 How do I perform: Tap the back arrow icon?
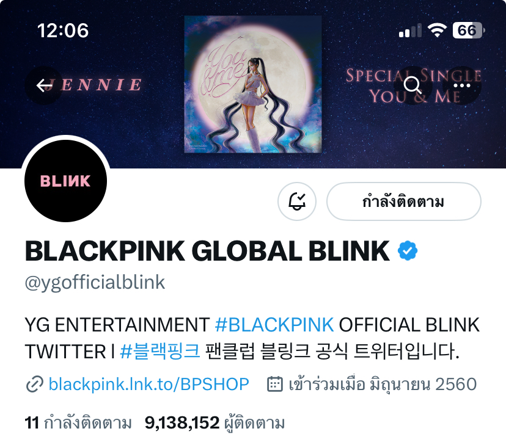pos(44,85)
